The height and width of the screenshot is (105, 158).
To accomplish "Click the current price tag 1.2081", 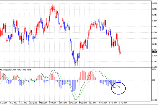I will coord(155,52).
